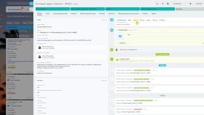Click Делопроизводство tab in background window
The image size is (204, 115).
pos(15,9)
